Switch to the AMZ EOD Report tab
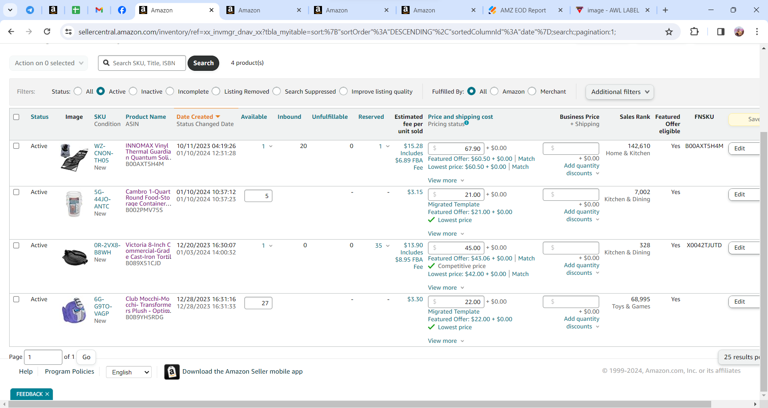768x408 pixels. point(523,10)
